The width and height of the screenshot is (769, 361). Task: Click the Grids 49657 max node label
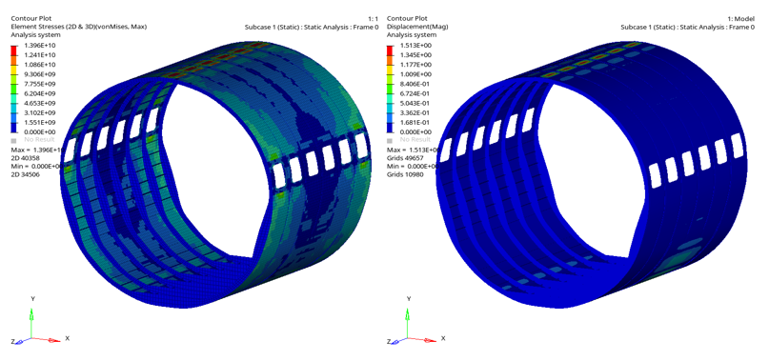click(405, 158)
